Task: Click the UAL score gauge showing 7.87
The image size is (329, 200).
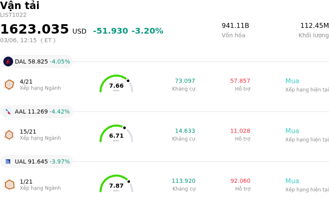Action: pyautogui.click(x=116, y=184)
